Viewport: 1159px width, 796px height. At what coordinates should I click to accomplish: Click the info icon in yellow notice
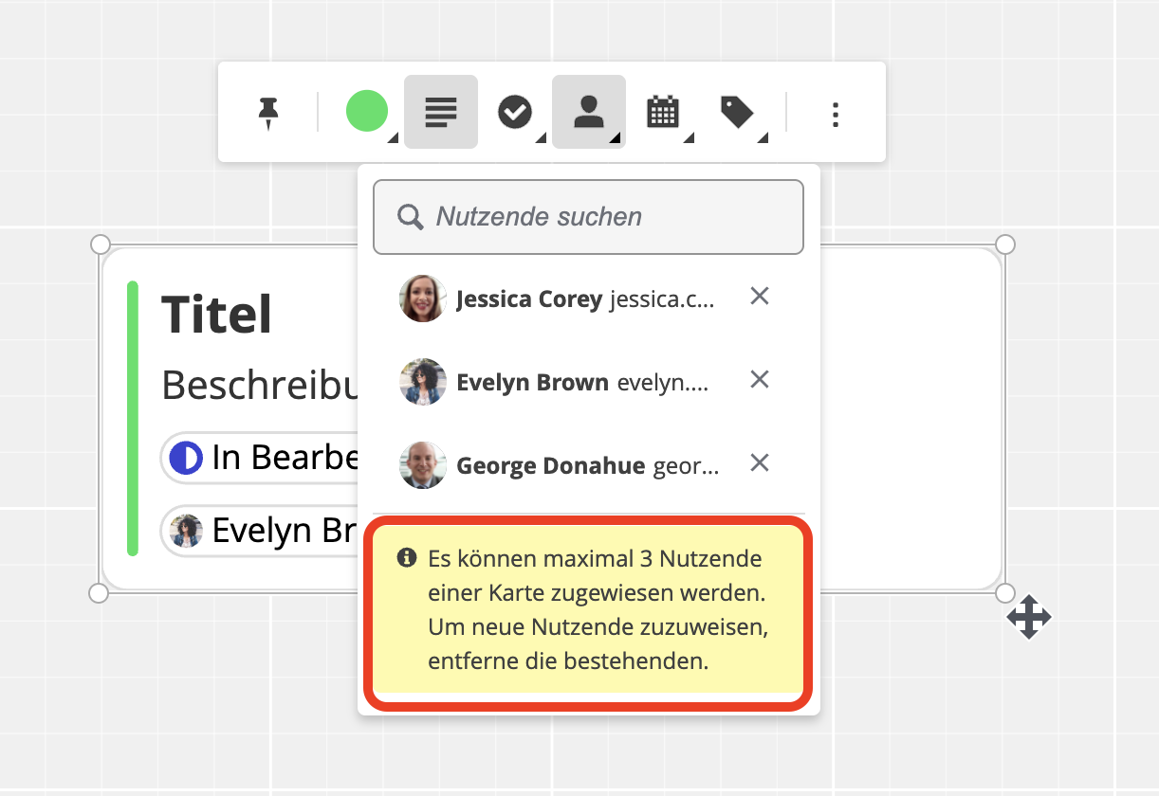pyautogui.click(x=407, y=558)
